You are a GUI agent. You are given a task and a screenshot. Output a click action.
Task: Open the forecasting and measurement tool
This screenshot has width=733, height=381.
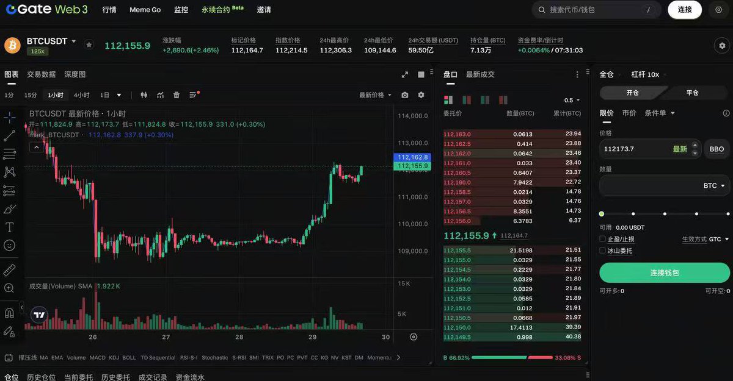(x=10, y=191)
